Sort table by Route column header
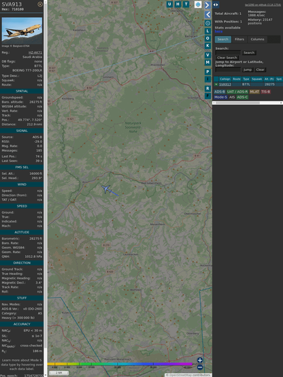The width and height of the screenshot is (283, 377). [237, 79]
